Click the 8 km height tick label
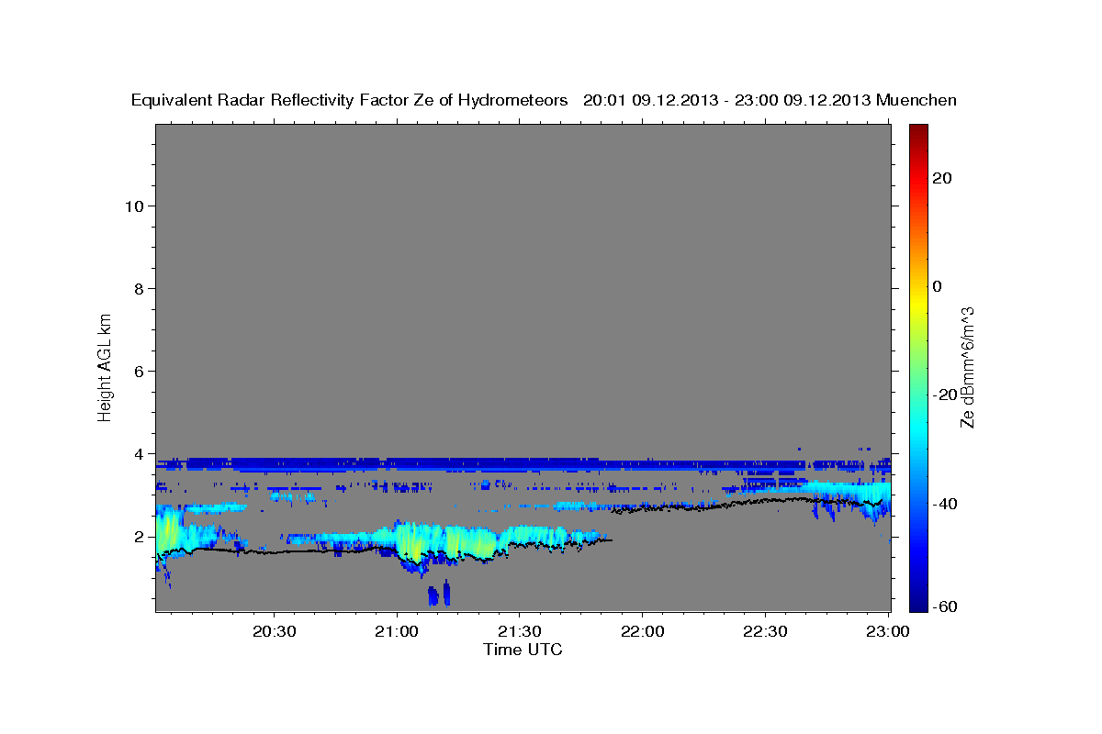The width and height of the screenshot is (1102, 734). pyautogui.click(x=140, y=288)
